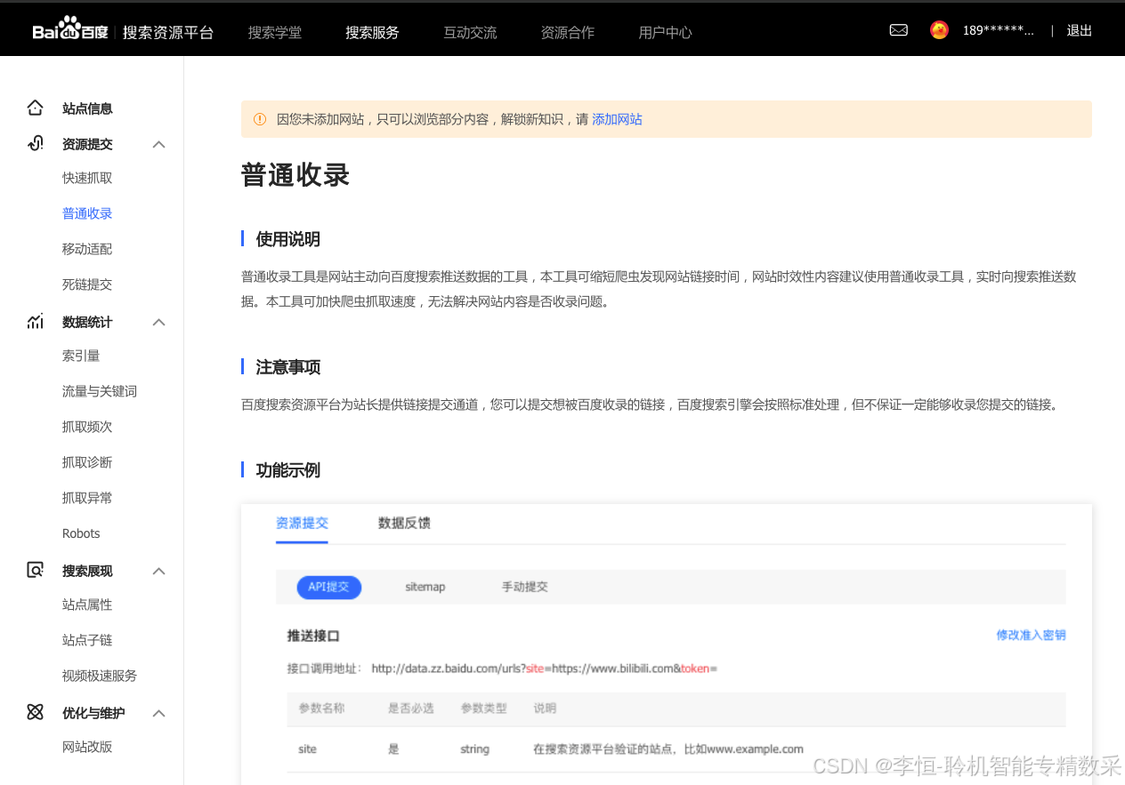Open 抓取频次 in the sidebar

coord(87,427)
